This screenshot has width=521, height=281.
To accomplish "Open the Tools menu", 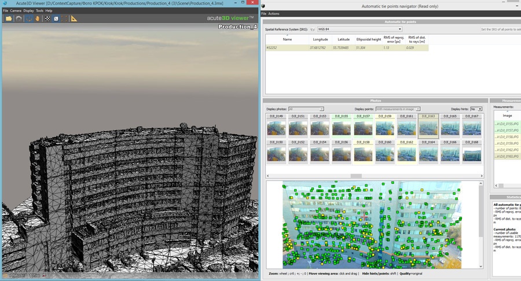I will (39, 10).
